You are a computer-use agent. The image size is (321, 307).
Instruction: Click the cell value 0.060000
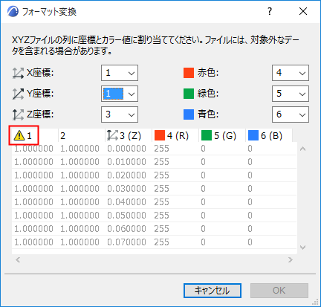click(x=126, y=229)
